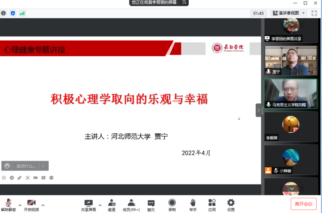
Task: Show network signal status
Action: [x=22, y=13]
